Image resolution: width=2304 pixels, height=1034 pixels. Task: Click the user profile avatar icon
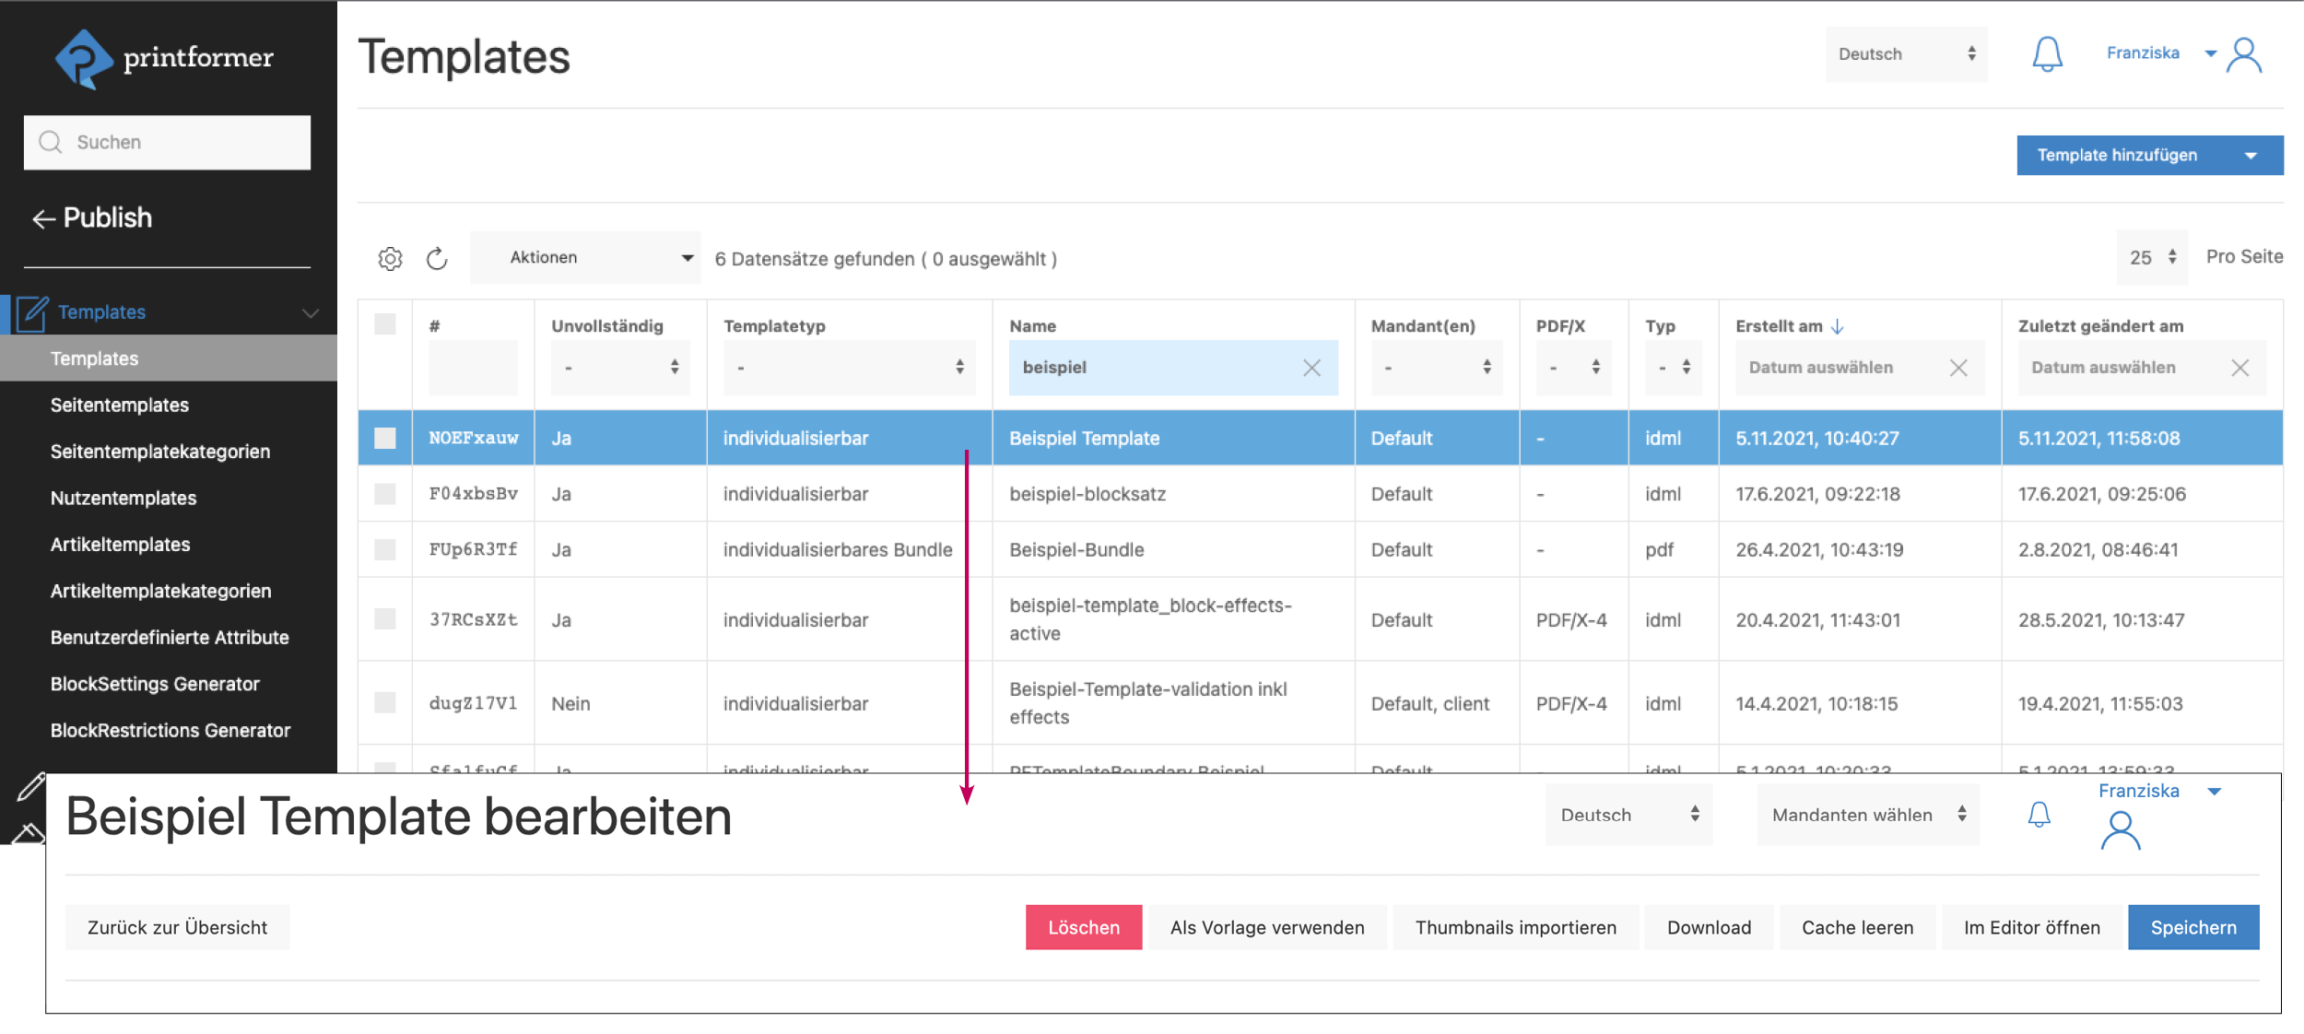(2244, 55)
